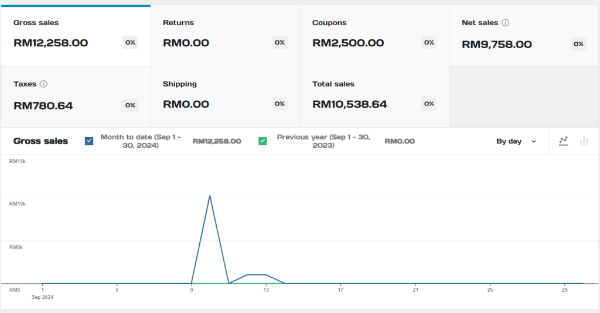This screenshot has height=313, width=600.
Task: Click the RM5k y-axis label
Action: (16, 247)
